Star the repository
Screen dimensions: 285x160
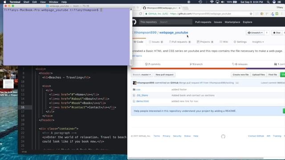click(x=277, y=32)
